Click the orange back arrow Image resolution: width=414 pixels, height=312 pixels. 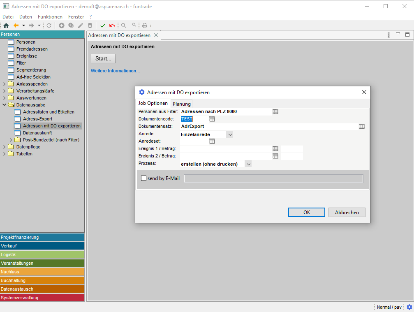tap(16, 25)
